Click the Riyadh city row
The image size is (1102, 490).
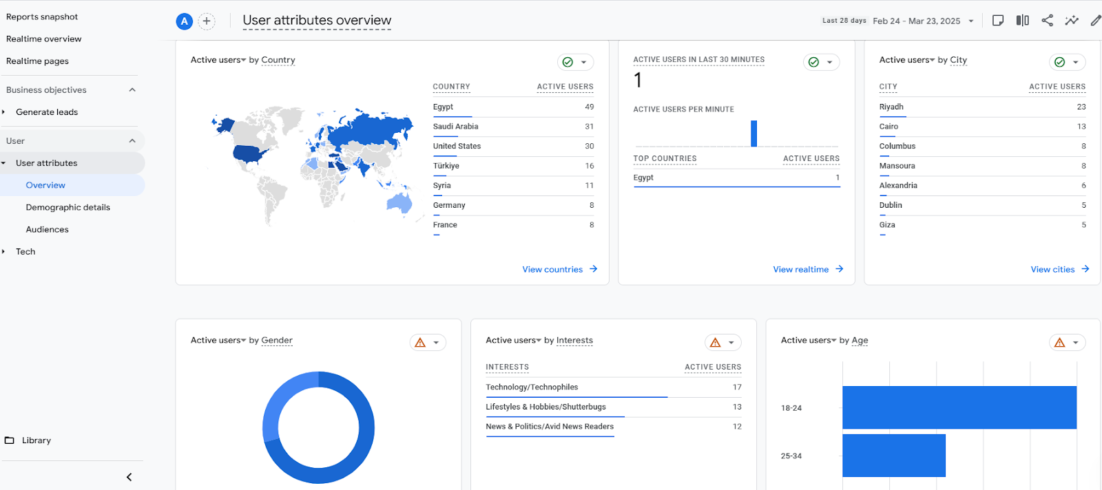click(983, 107)
